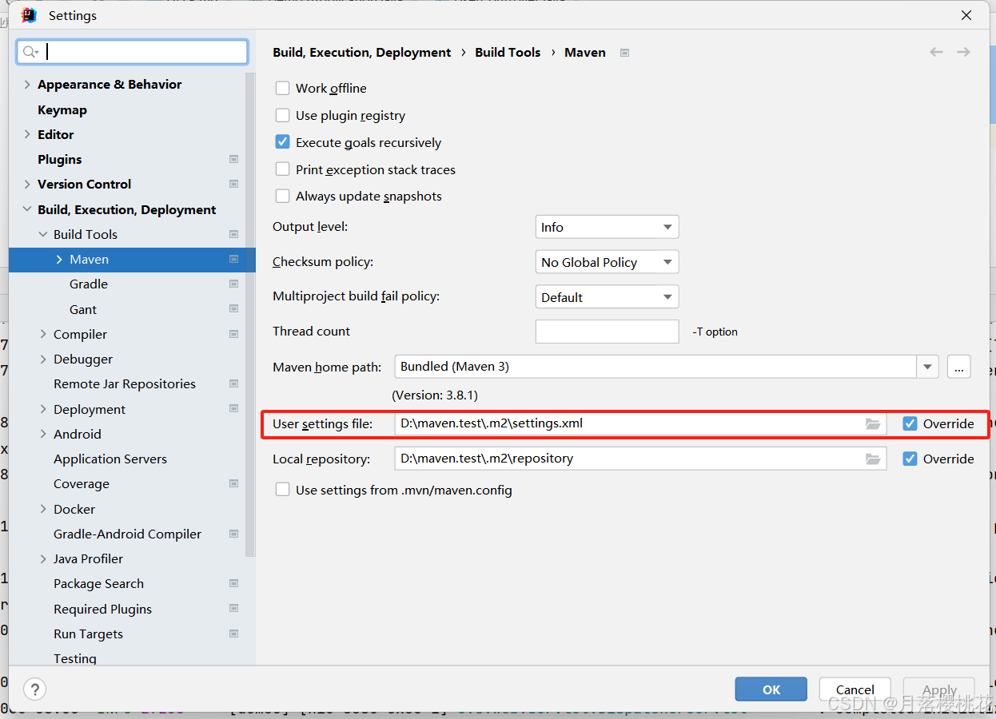
Task: Click the folder icon in Local repository field
Action: tap(872, 459)
